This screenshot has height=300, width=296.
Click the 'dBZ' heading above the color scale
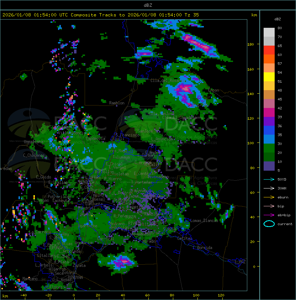coord(277,19)
